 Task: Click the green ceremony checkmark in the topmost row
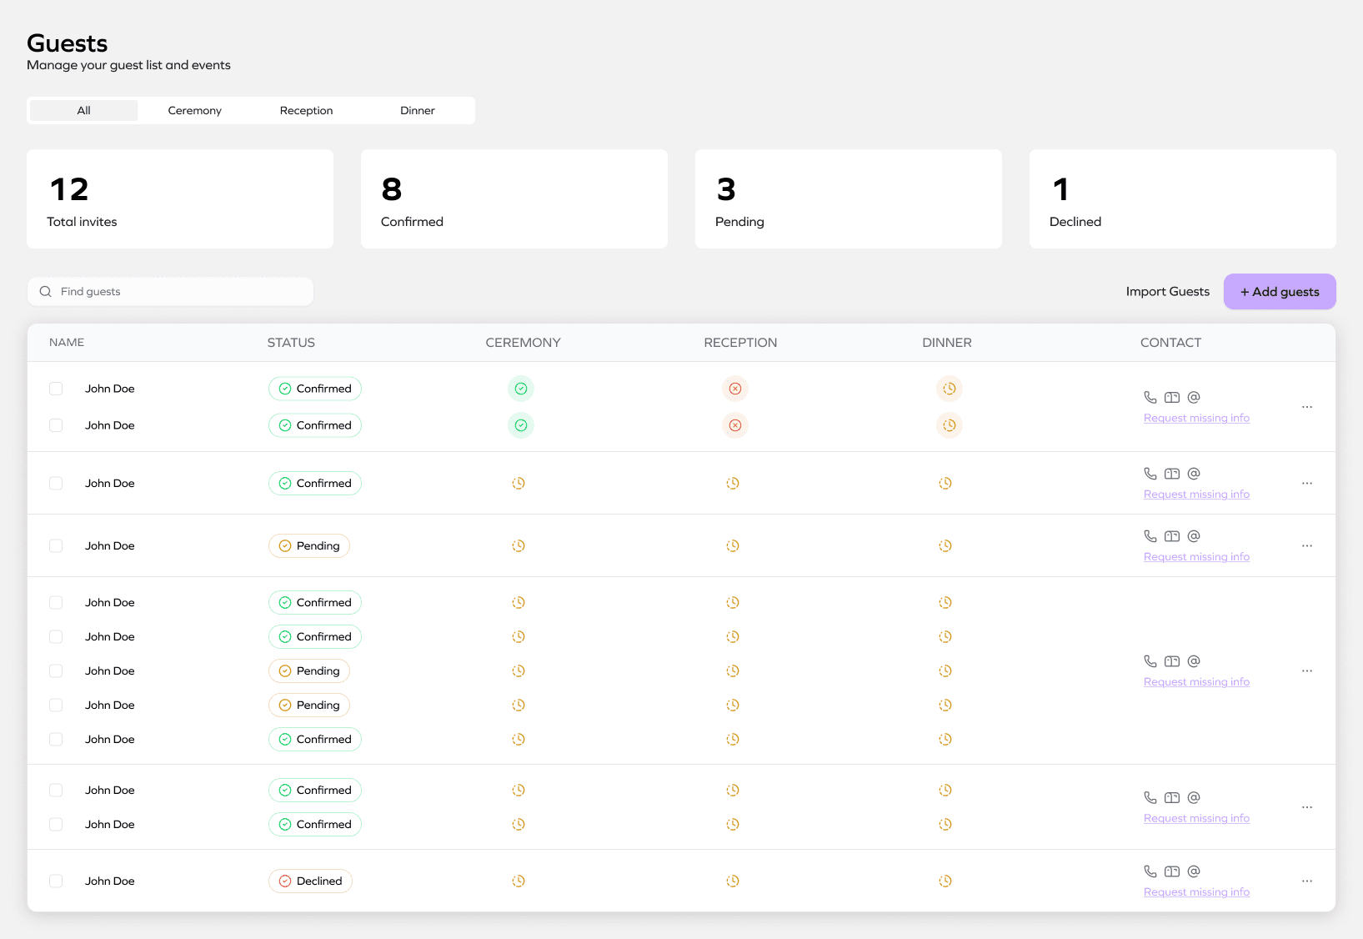coord(521,389)
